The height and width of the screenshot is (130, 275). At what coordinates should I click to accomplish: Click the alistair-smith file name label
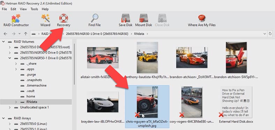pyautogui.click(x=103, y=77)
